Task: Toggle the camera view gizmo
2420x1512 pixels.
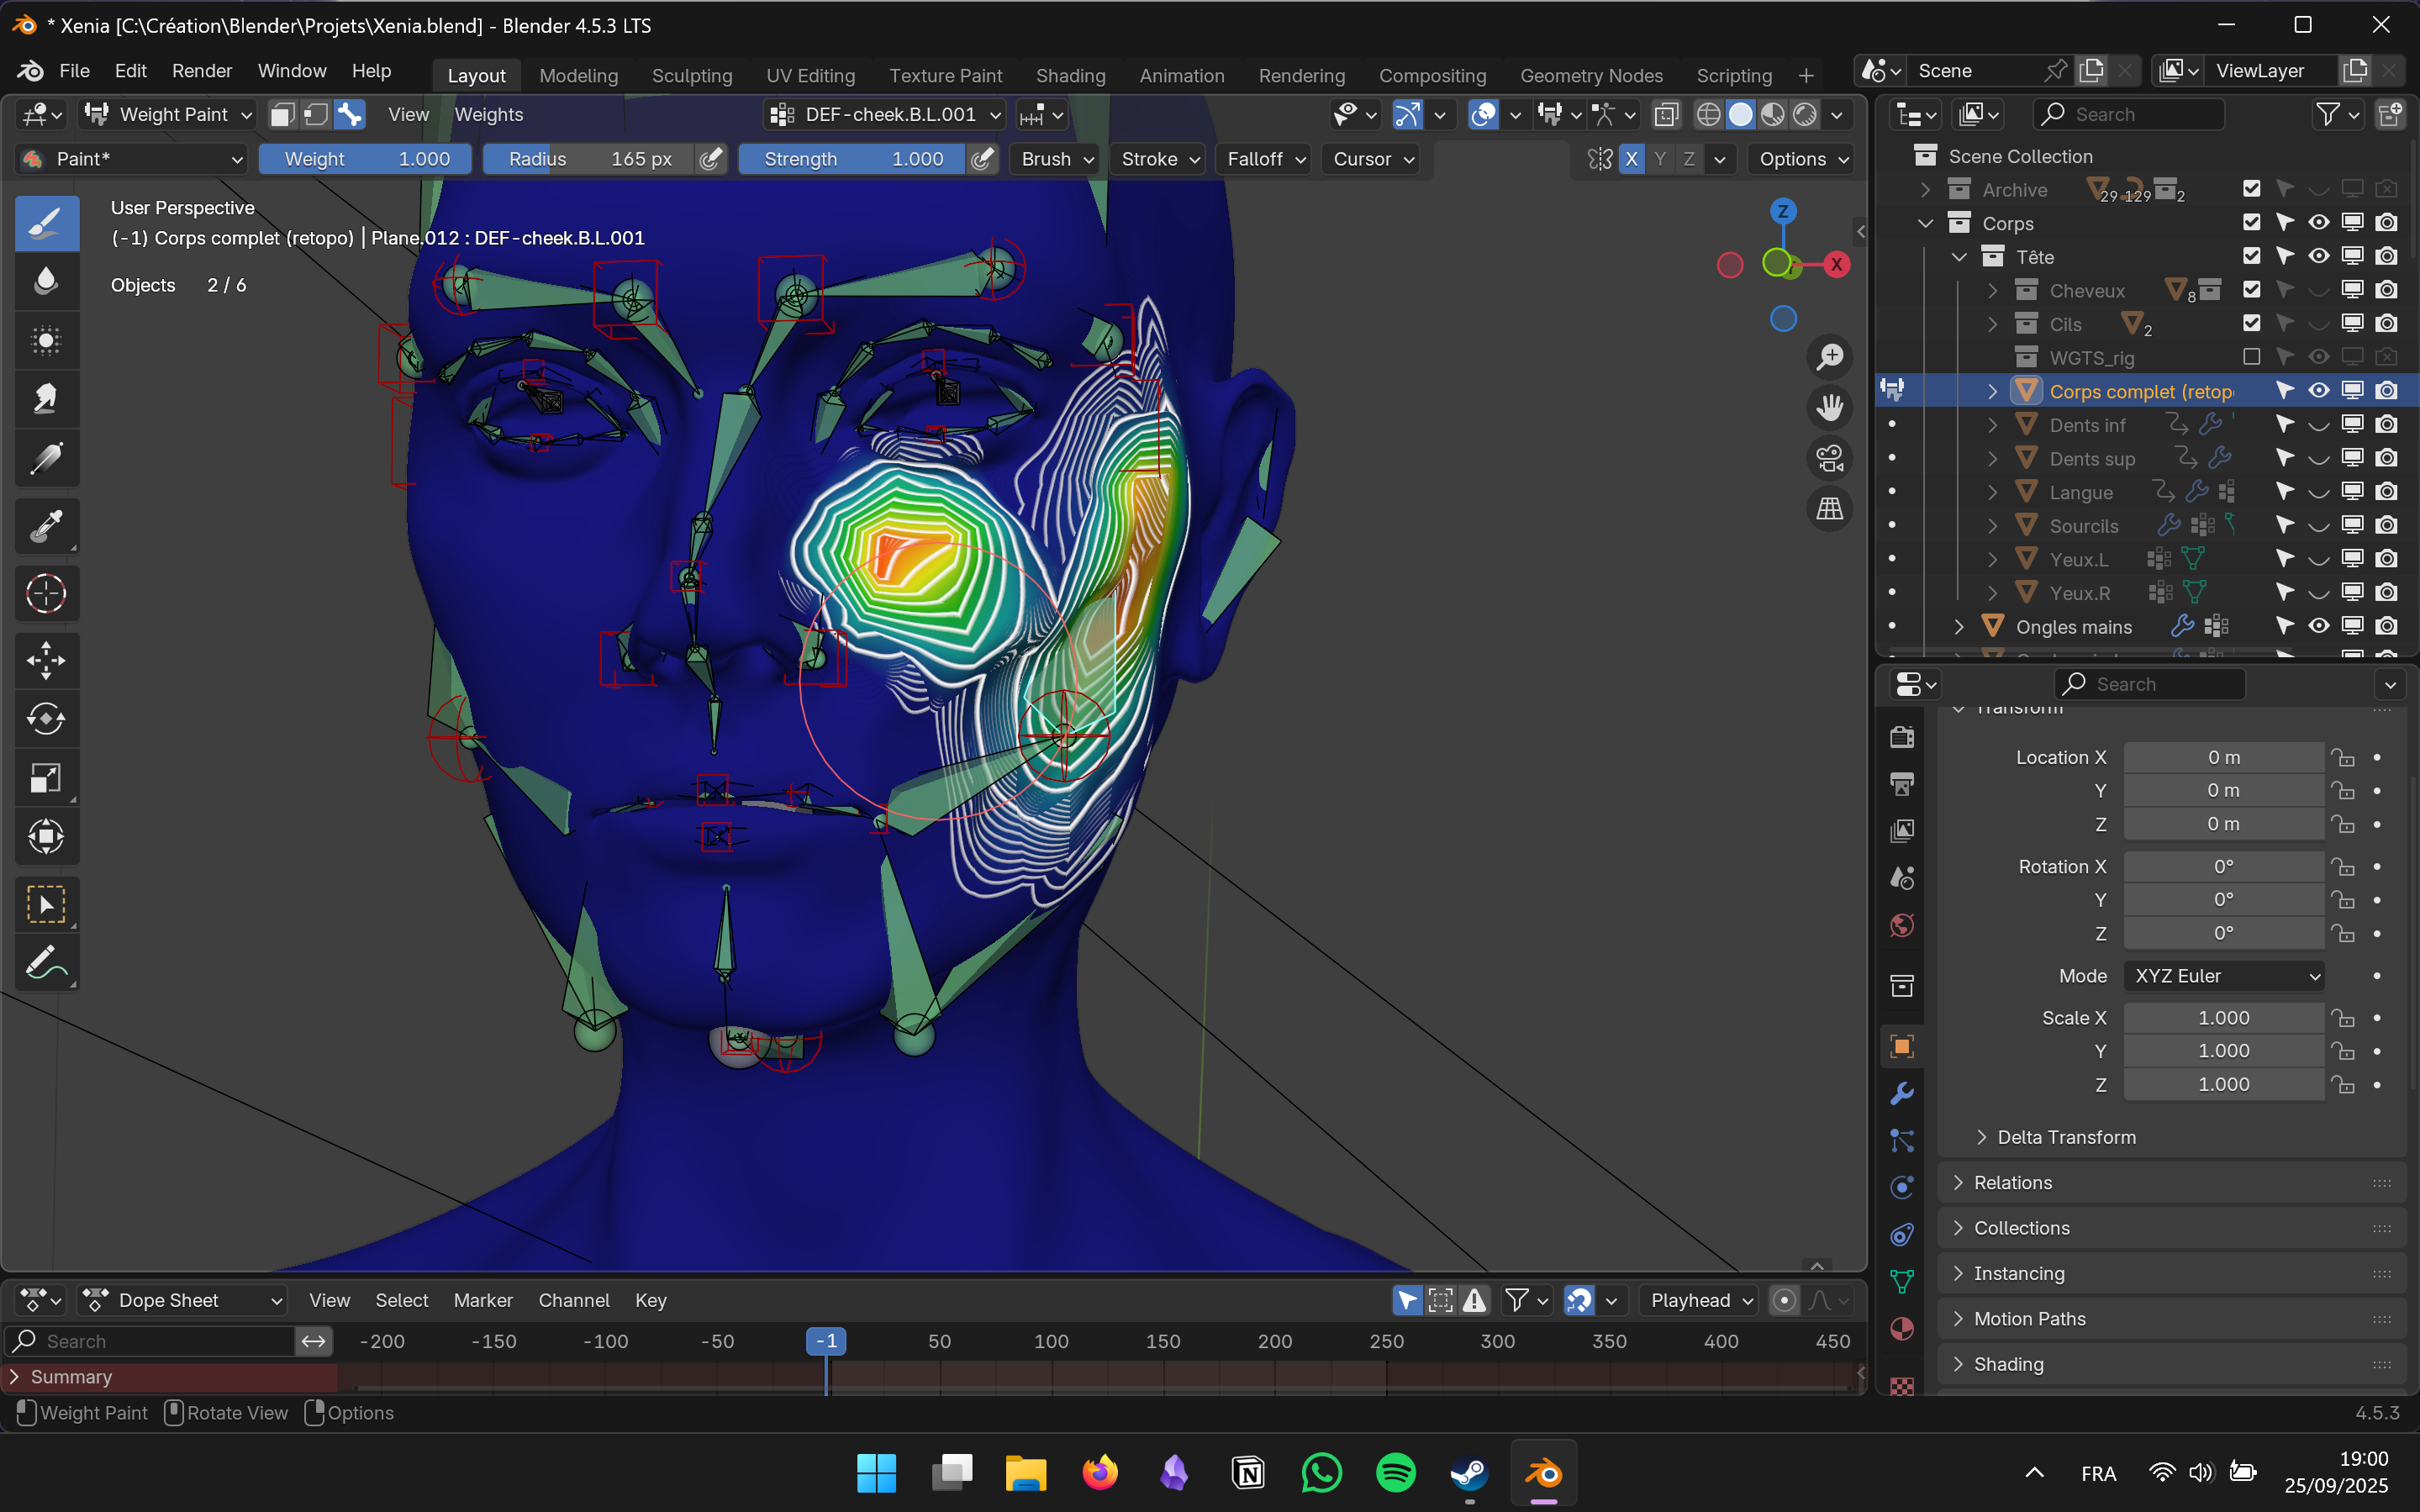Action: tap(1830, 459)
